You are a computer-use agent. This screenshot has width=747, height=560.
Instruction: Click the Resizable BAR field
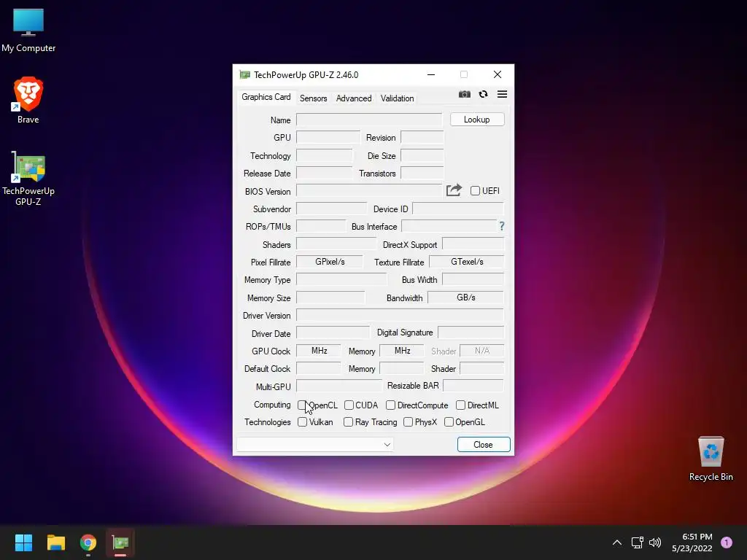[473, 385]
